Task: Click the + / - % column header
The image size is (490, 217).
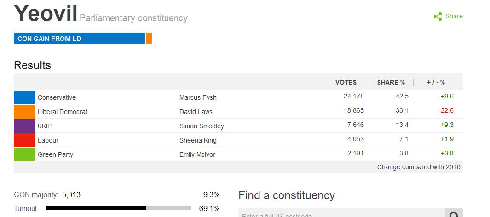Action: point(435,82)
